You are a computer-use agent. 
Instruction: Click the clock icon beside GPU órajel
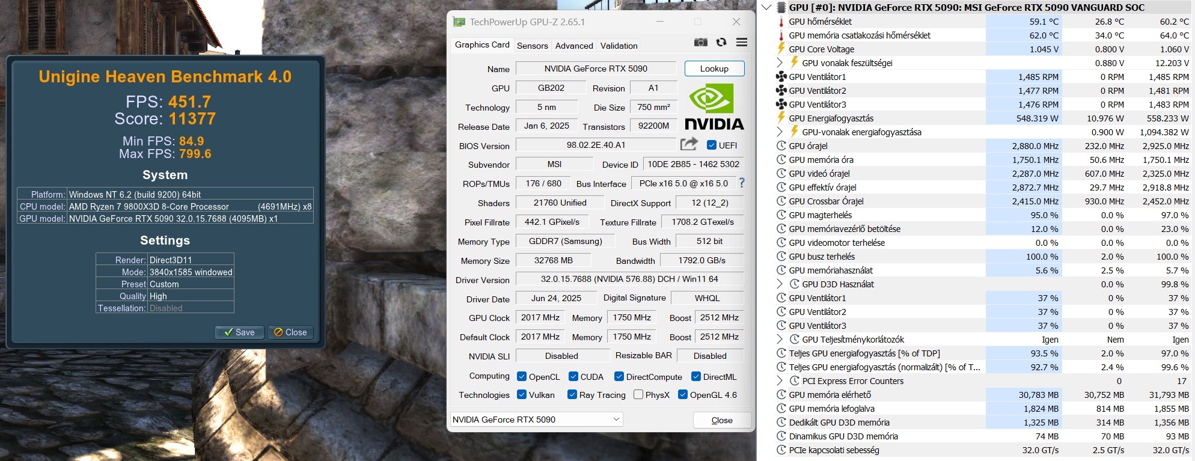[x=781, y=145]
